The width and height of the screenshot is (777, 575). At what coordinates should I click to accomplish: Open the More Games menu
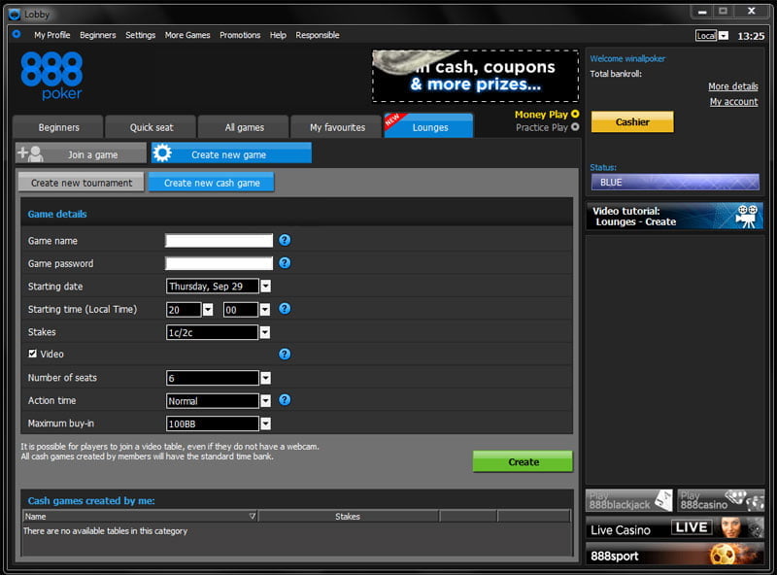tap(187, 35)
